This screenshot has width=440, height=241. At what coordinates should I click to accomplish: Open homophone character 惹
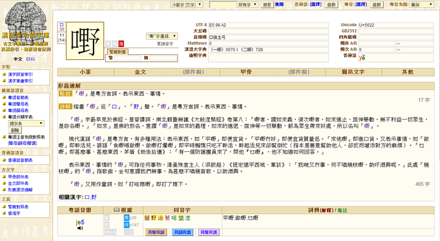click(167, 218)
